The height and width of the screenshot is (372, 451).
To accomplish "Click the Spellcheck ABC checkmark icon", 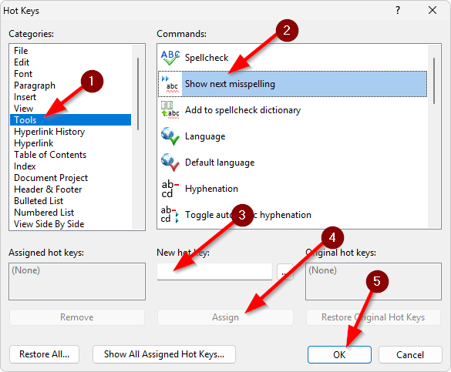I will point(170,58).
